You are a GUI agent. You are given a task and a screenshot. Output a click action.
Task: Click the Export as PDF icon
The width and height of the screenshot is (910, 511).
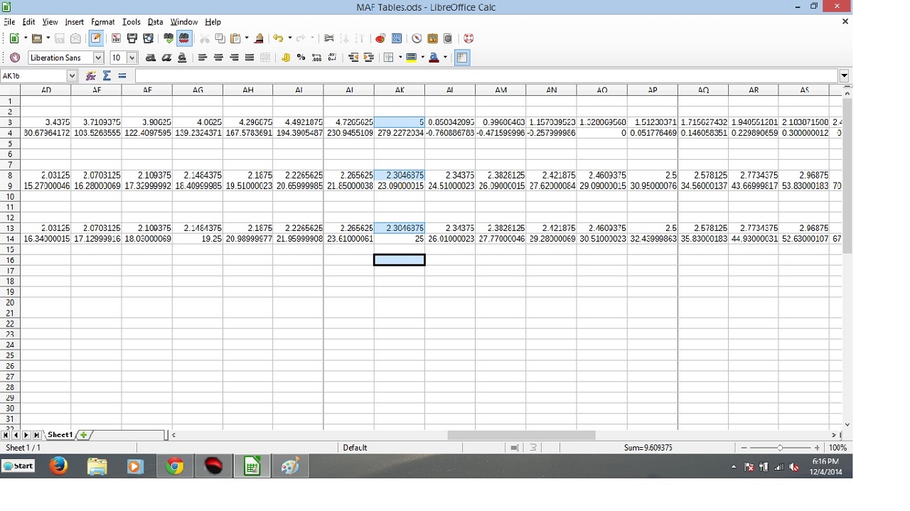click(116, 38)
